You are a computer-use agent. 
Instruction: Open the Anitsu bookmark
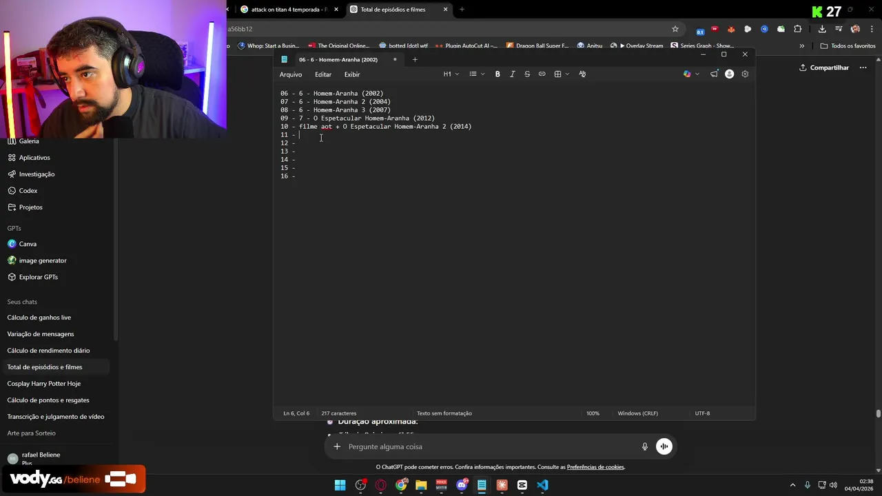coord(590,45)
